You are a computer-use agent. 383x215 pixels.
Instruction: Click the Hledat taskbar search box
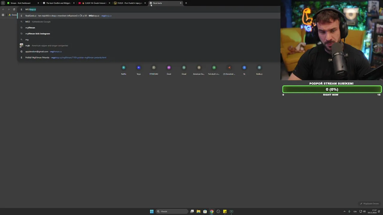click(x=172, y=211)
